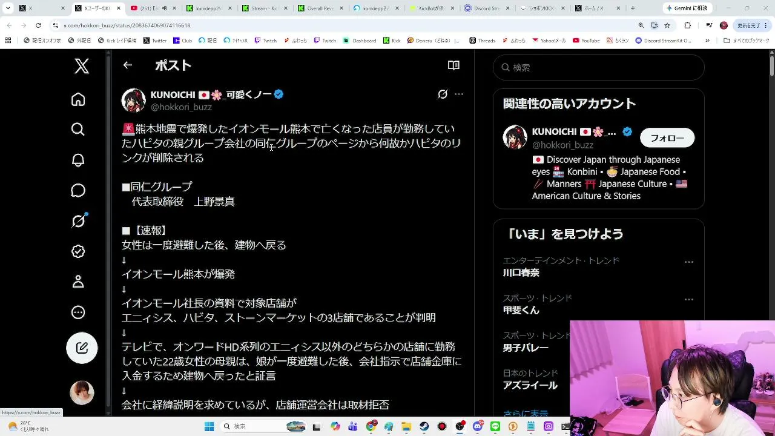775x436 pixels.
Task: Open the Chrome profile avatar
Action: (x=724, y=25)
